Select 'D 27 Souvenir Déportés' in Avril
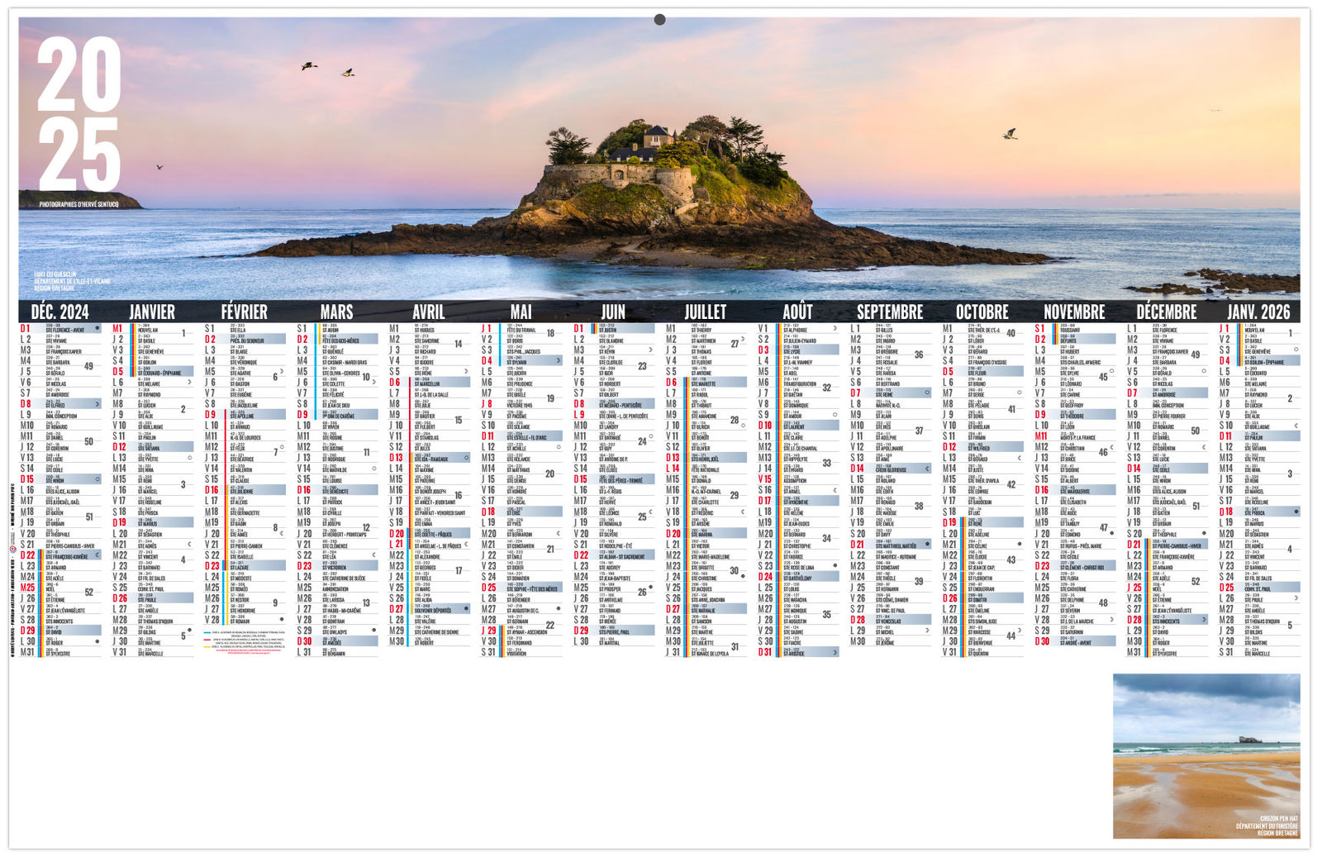Image resolution: width=1322 pixels, height=857 pixels. point(429,609)
